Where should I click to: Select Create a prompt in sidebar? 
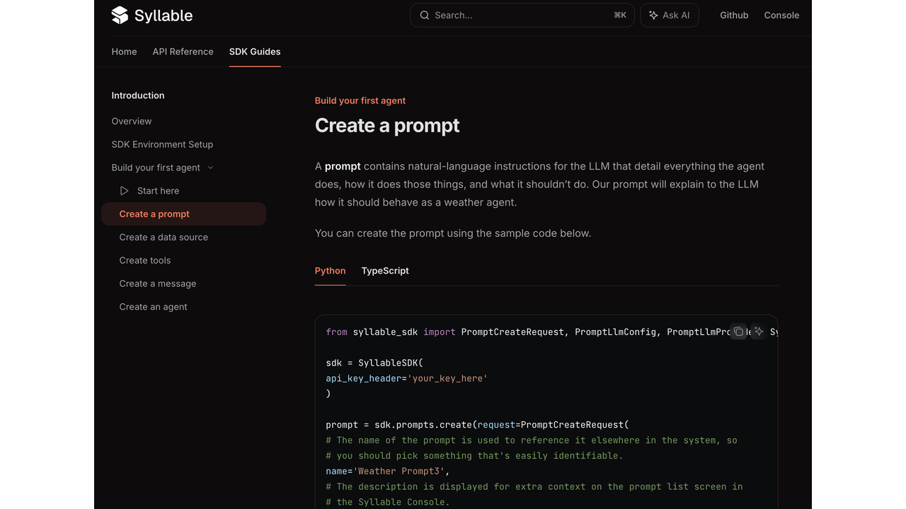pos(183,214)
